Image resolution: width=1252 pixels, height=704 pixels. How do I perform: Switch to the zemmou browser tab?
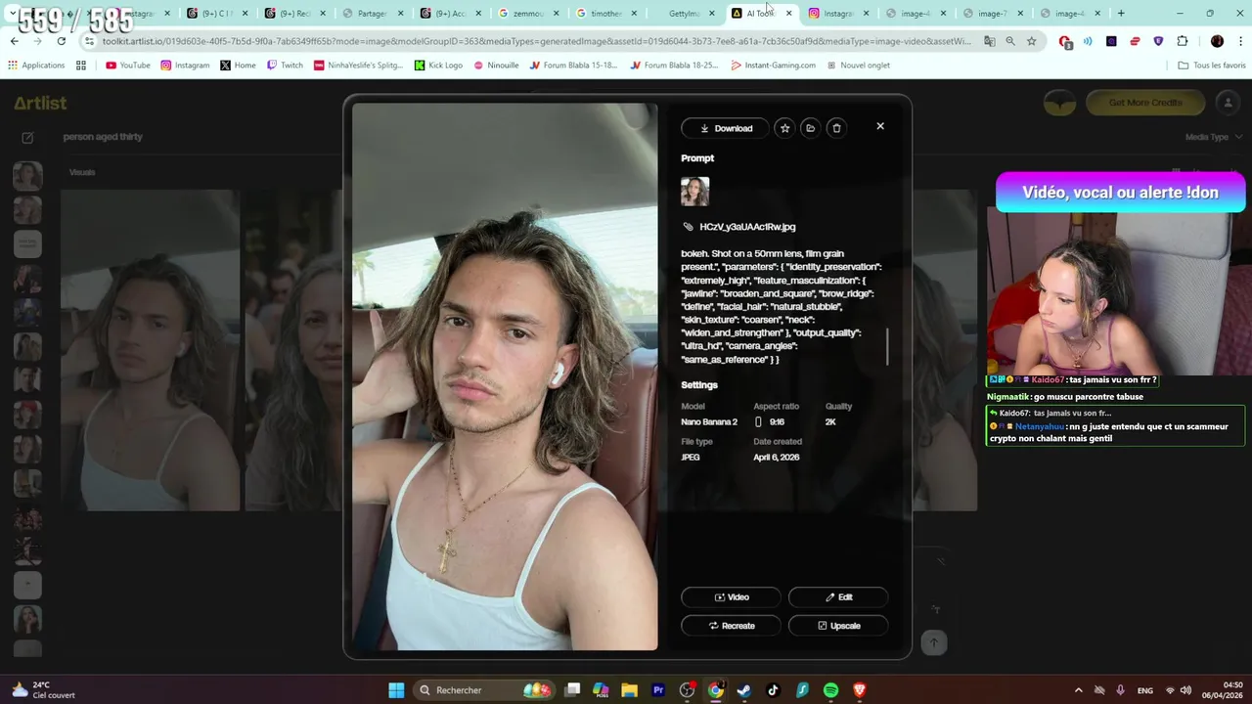point(528,14)
